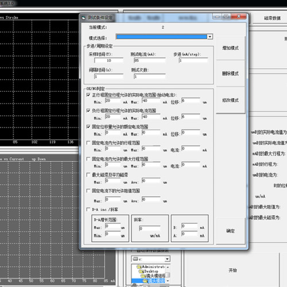The image size is (287, 287).
Task: Enable 固定电流下的允许阻值范围 checkbox
Action: (88, 191)
